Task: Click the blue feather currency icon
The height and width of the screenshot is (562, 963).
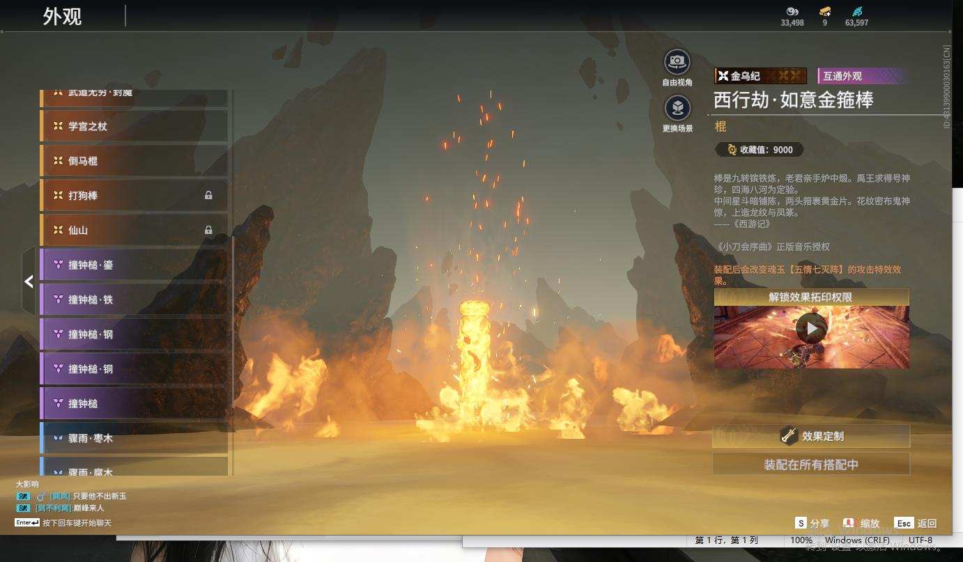Action: click(856, 11)
